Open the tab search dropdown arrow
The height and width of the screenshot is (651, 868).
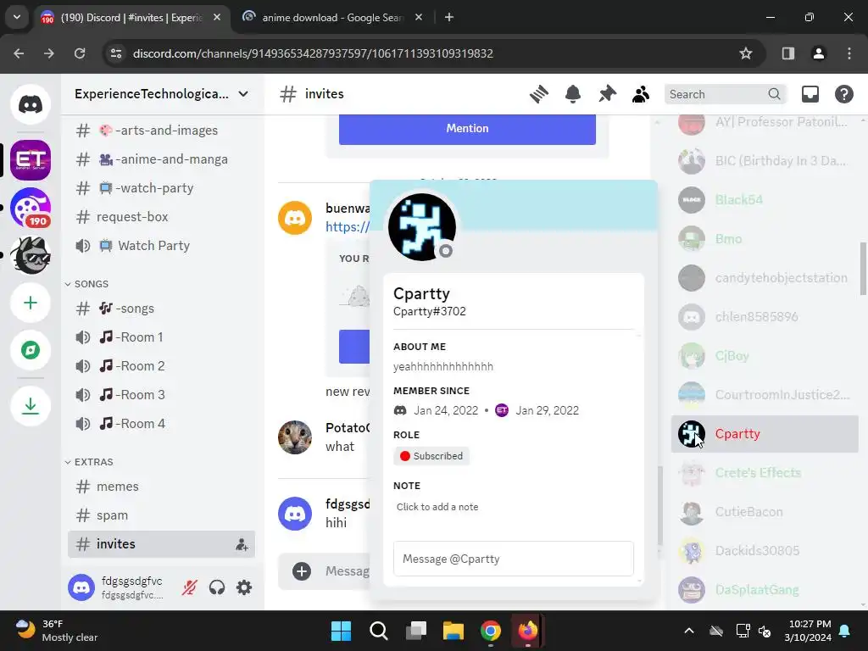pos(17,18)
